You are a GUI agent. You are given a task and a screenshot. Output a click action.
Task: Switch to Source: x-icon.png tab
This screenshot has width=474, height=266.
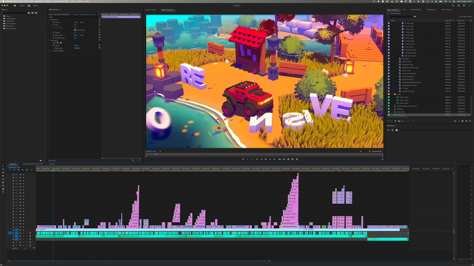pyautogui.click(x=151, y=9)
